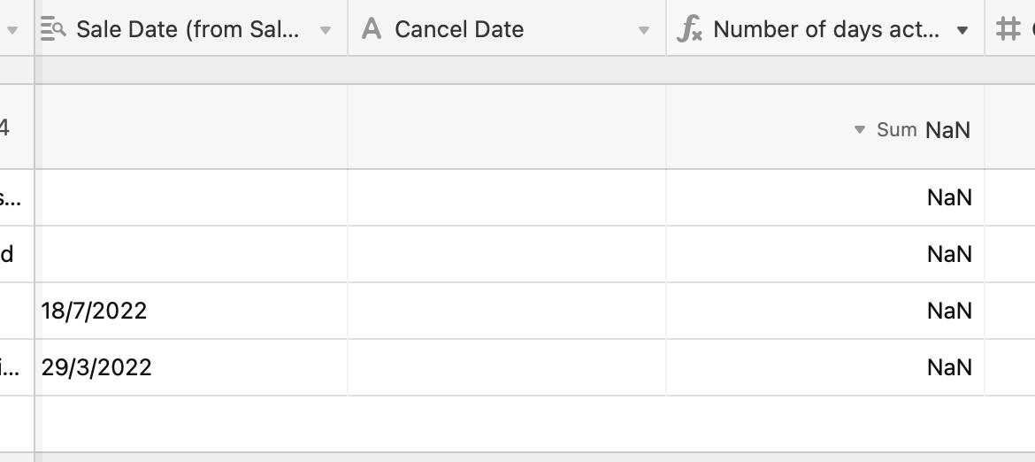The width and height of the screenshot is (1035, 462).
Task: Click the formula fx icon on Number of days
Action: click(x=690, y=30)
